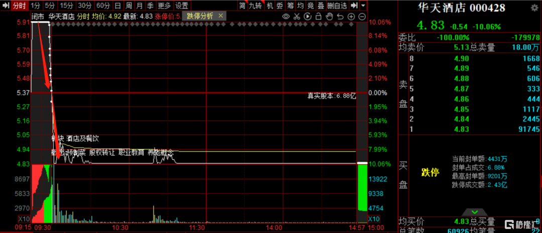Click the 当前封单额 4431万 value

coord(497,159)
